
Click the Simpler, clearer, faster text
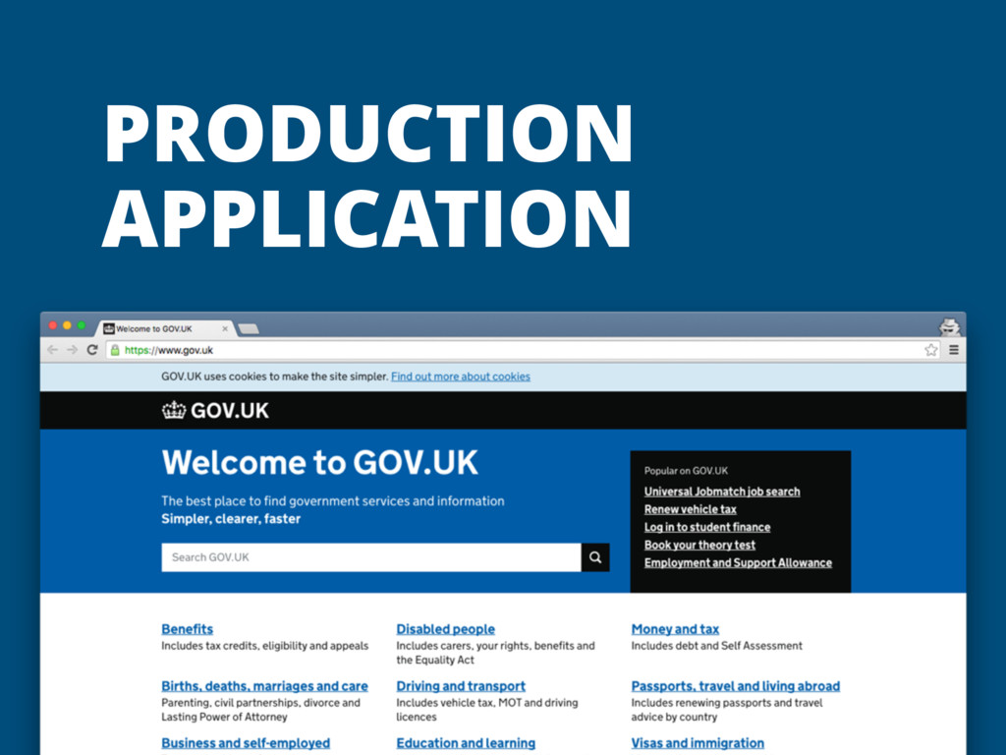[x=231, y=519]
